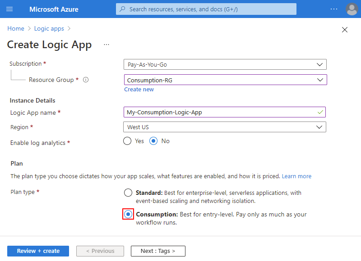Click the Create new resource group link
Screen dimensions: 361x261
pyautogui.click(x=139, y=89)
